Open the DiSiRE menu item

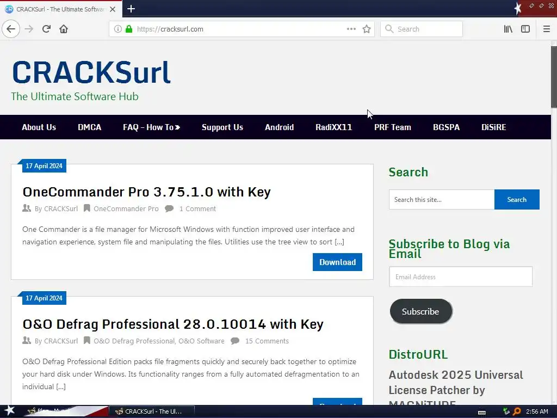click(x=494, y=127)
